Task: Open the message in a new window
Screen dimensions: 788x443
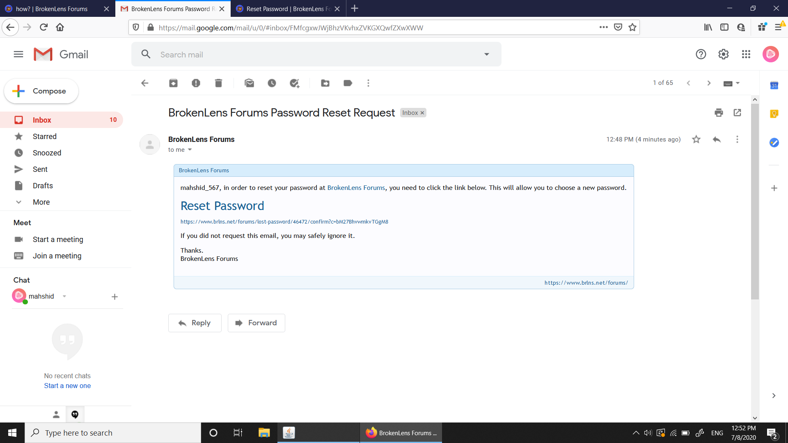Action: coord(737,112)
